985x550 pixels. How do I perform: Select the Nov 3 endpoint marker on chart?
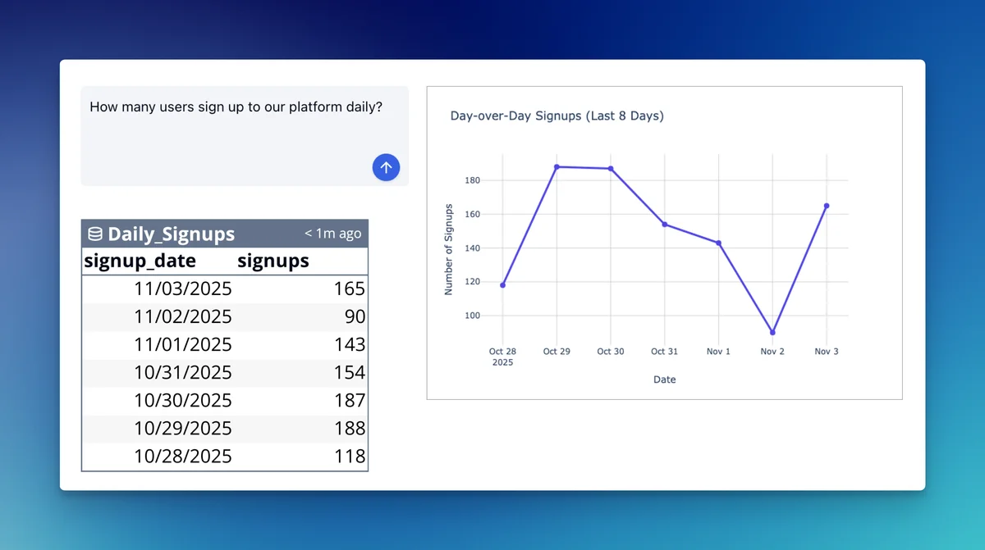tap(826, 204)
